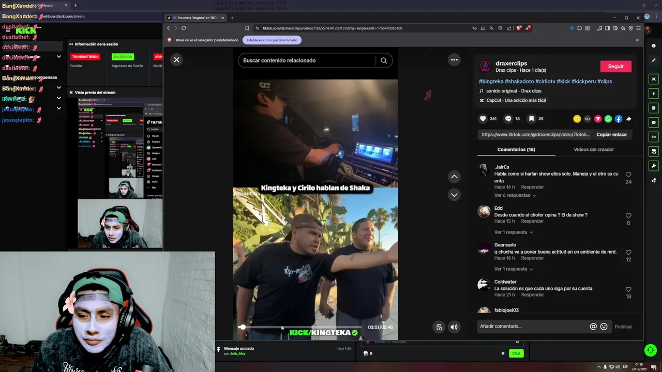The width and height of the screenshot is (662, 372).
Task: Share the video on WhatsApp
Action: pyautogui.click(x=608, y=119)
